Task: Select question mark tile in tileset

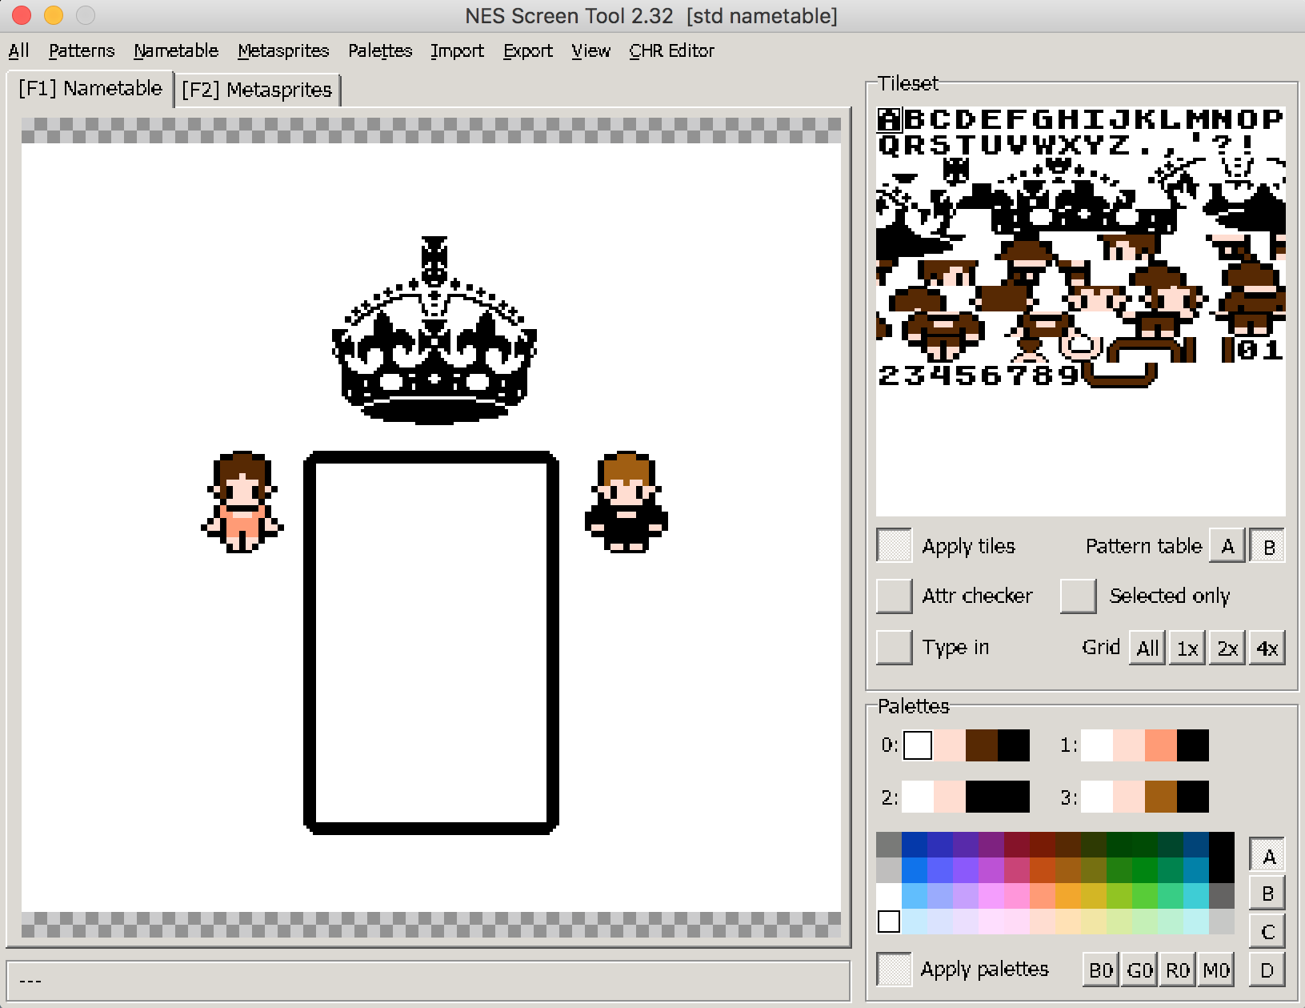Action: [1223, 145]
